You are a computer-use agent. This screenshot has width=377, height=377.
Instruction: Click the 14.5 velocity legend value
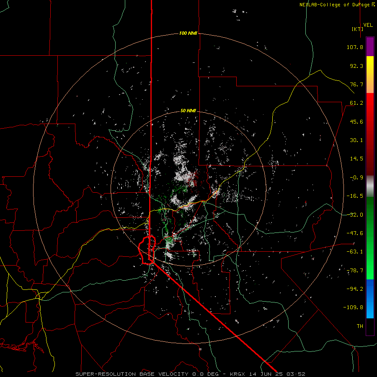tap(356, 159)
